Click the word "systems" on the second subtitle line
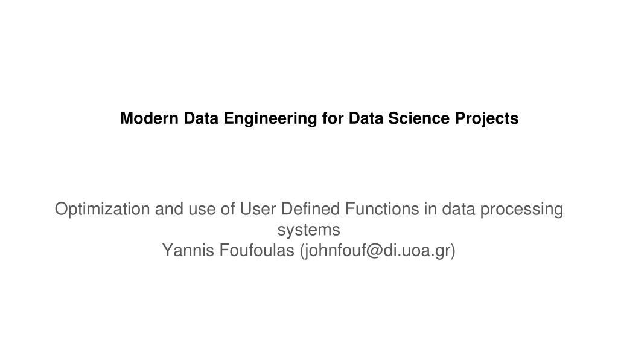This screenshot has height=348, width=618. (308, 230)
